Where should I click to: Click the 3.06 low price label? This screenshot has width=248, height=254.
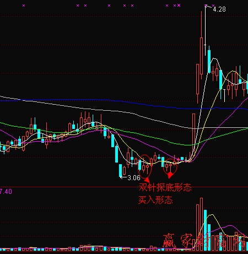coord(134,178)
